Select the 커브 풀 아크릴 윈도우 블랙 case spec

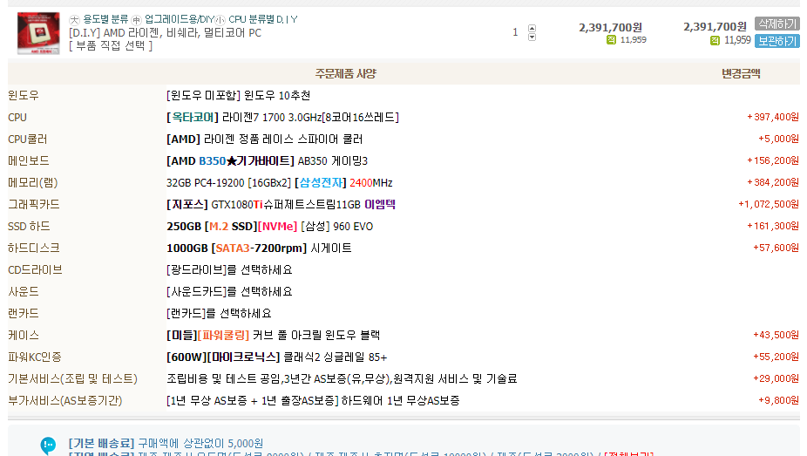pos(274,335)
